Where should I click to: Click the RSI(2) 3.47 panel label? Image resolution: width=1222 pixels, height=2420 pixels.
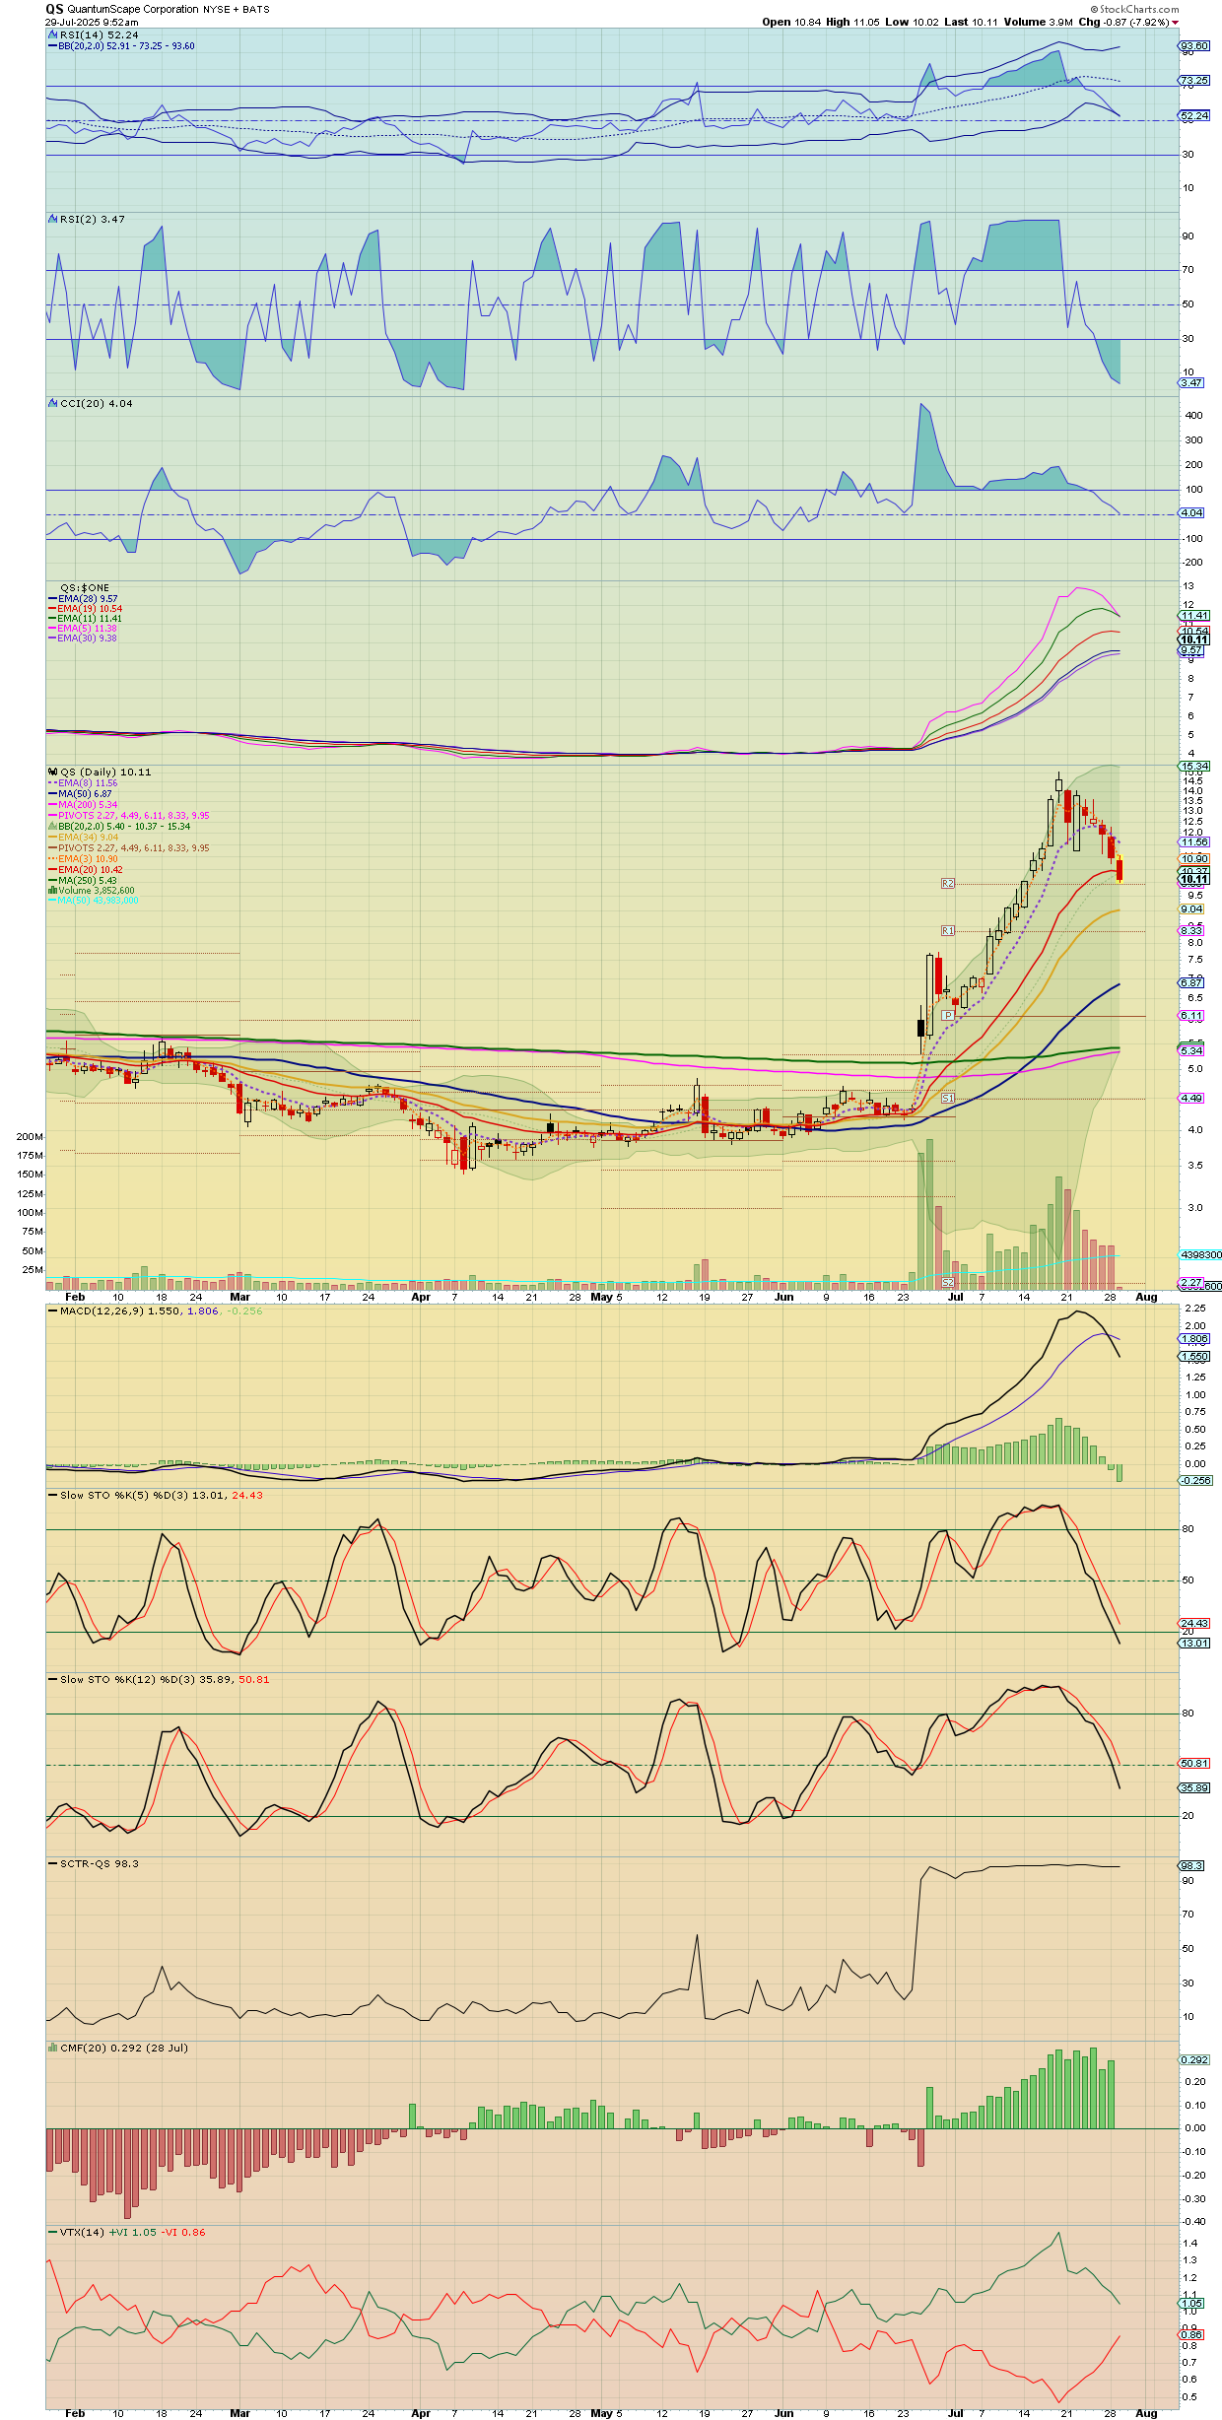93,219
